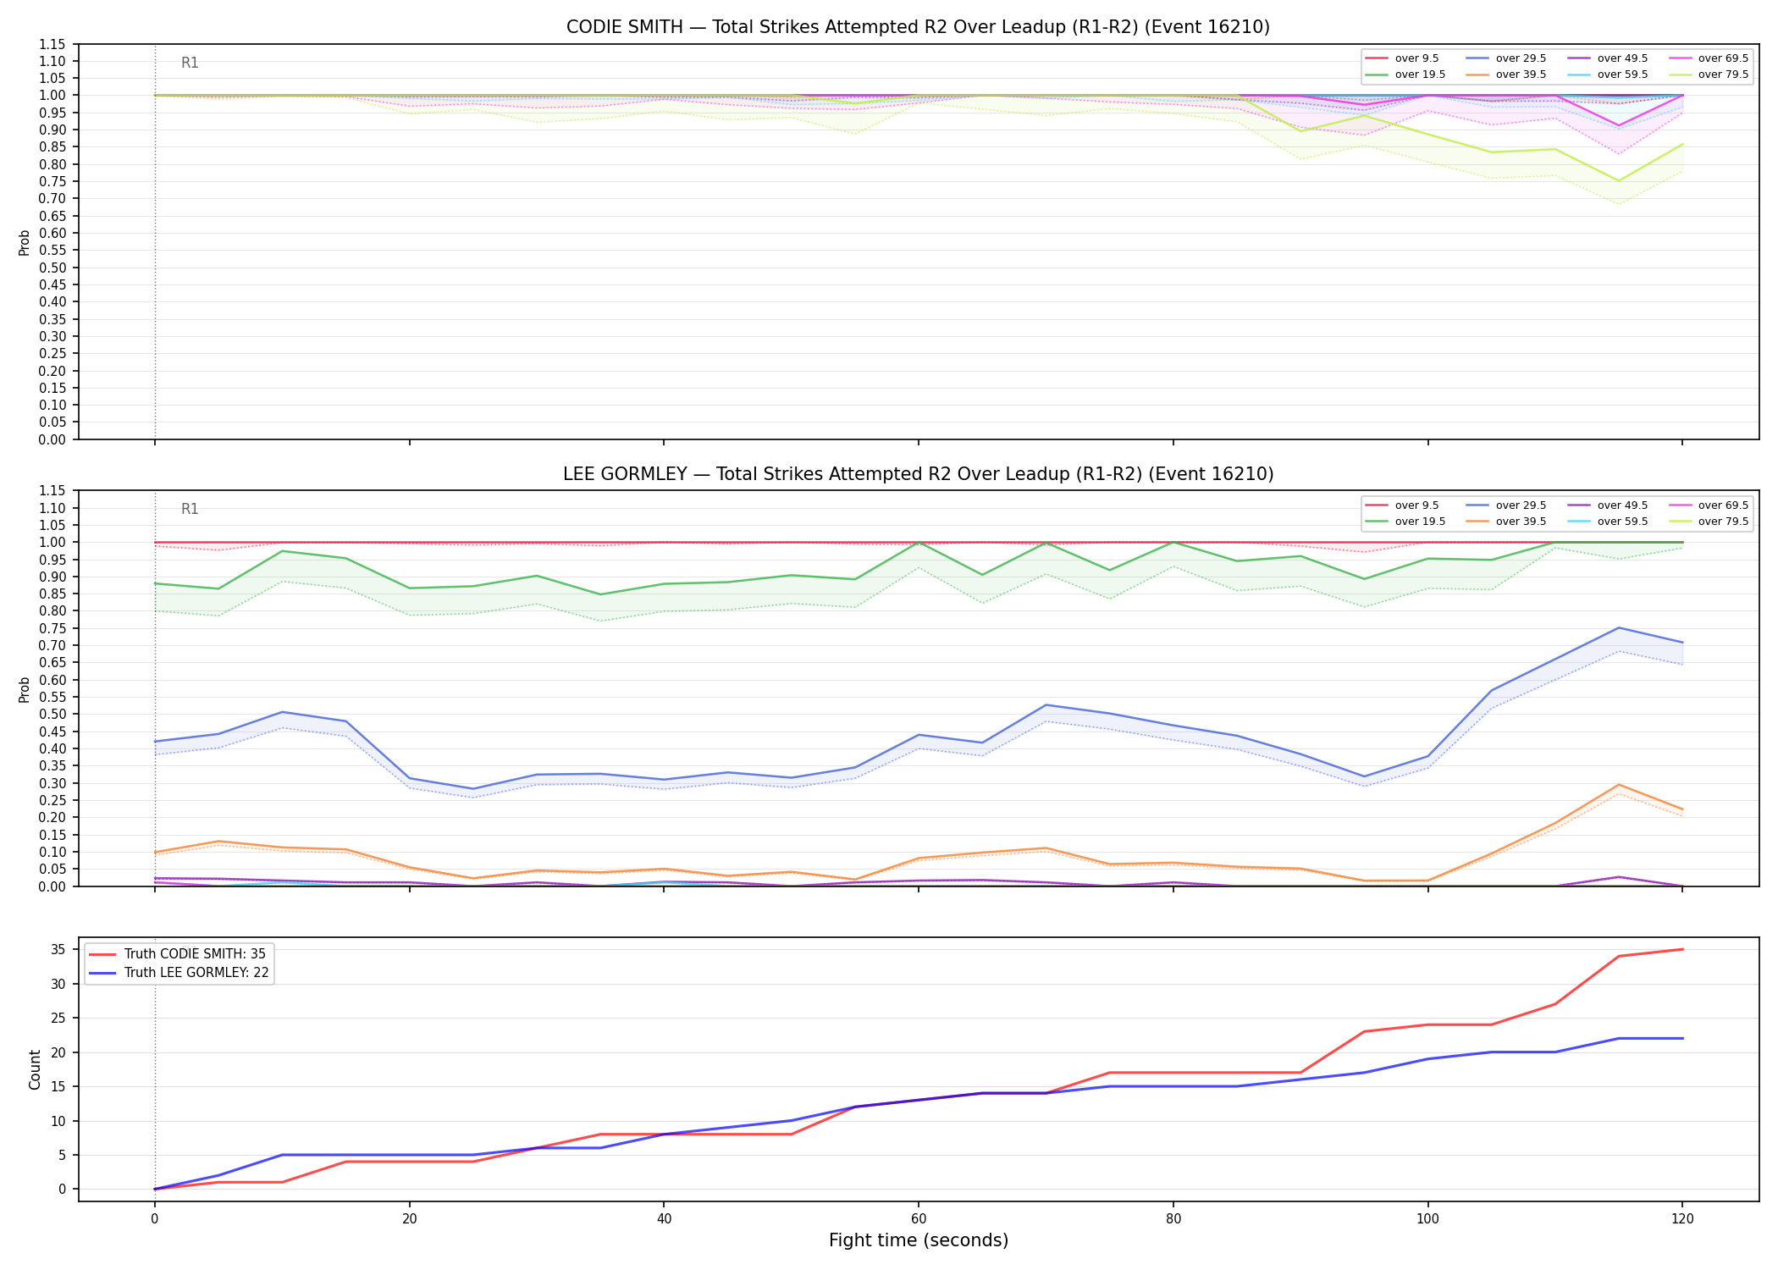Click x-axis tick label "100"
The image size is (1778, 1270).
coord(1428,1219)
